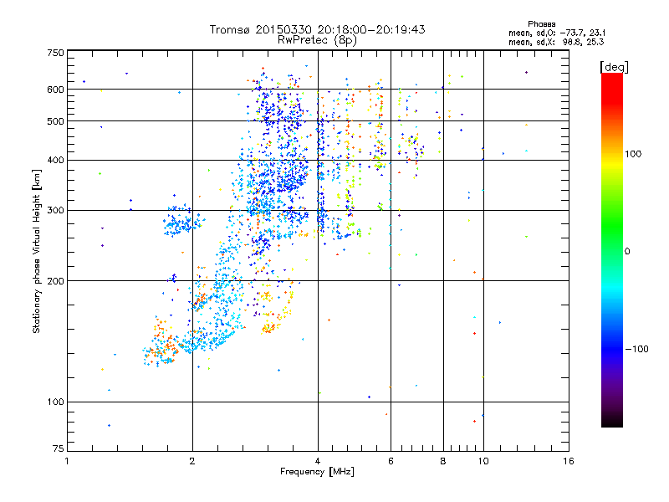The width and height of the screenshot is (669, 502).
Task: Click the plot title 'Tromsø 20150330 20:18:00-20:19:43'
Action: coord(317,29)
